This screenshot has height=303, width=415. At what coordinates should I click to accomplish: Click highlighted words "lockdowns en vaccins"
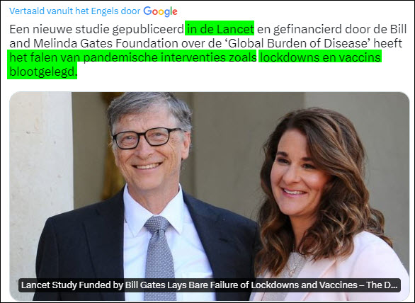click(x=320, y=57)
